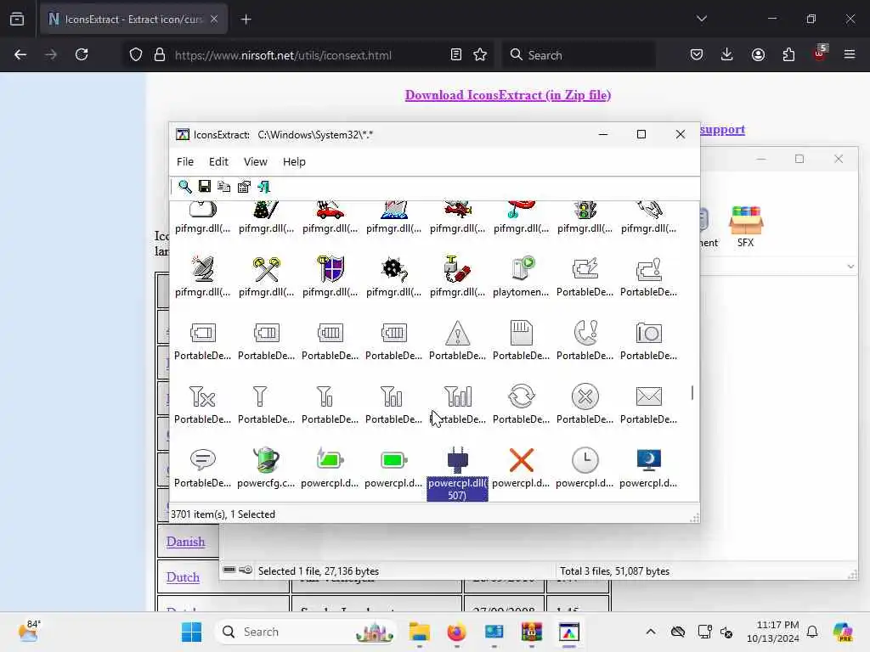Open the View menu in IconsExtract
This screenshot has width=870, height=652.
point(255,162)
